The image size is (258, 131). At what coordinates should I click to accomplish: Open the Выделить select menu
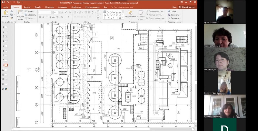click(174, 18)
